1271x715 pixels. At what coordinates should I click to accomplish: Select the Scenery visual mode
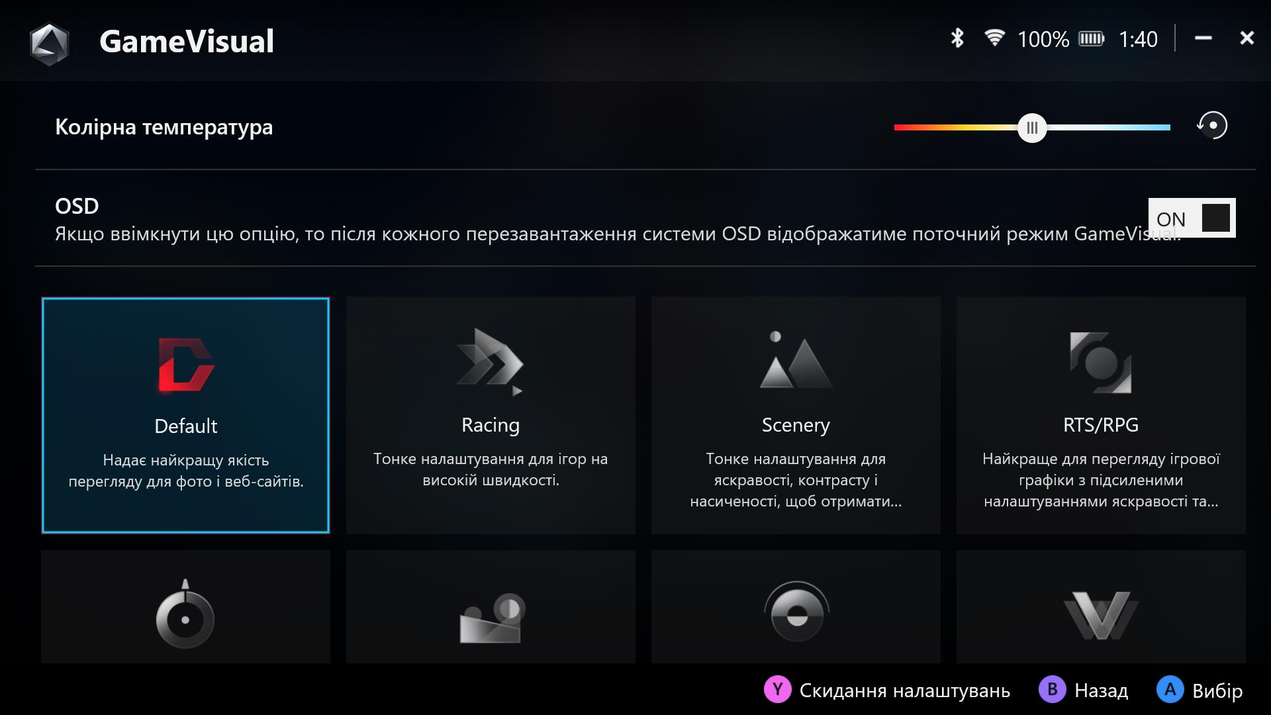[x=794, y=413]
